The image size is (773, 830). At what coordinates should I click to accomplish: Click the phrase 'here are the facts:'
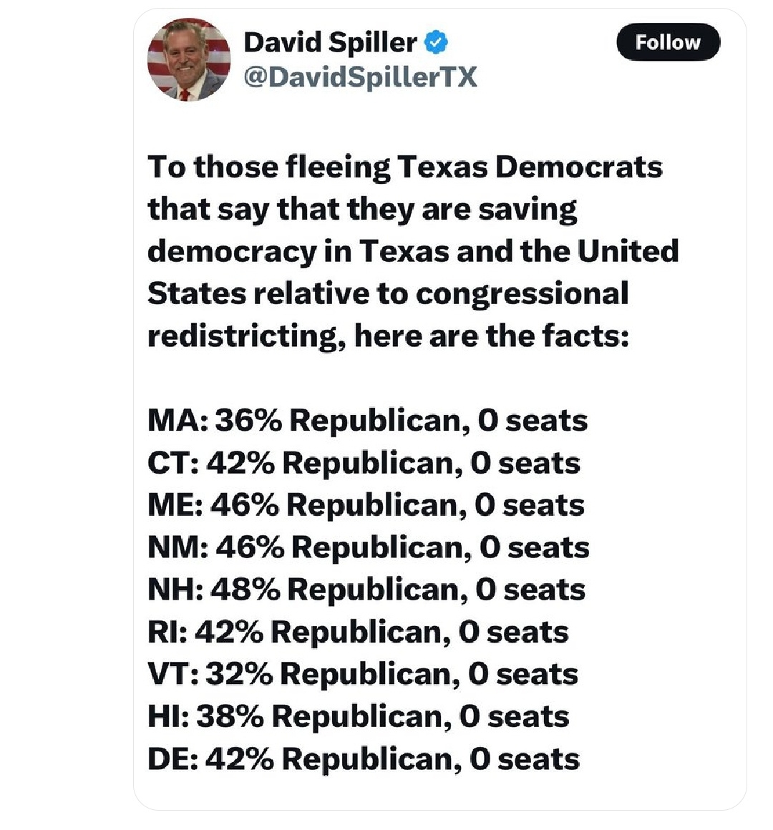click(492, 336)
